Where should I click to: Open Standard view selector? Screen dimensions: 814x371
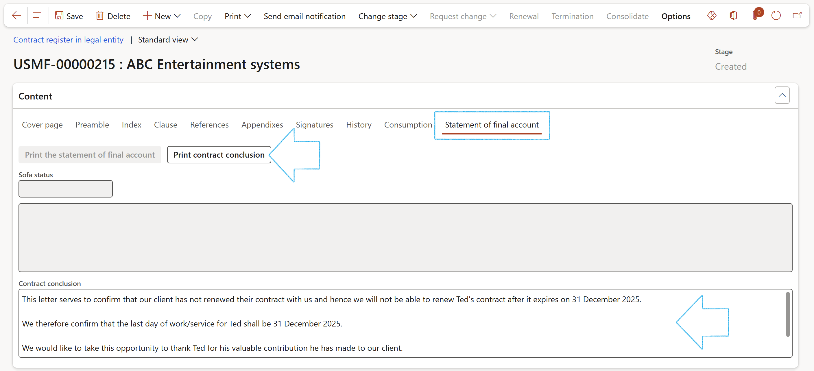pos(168,40)
